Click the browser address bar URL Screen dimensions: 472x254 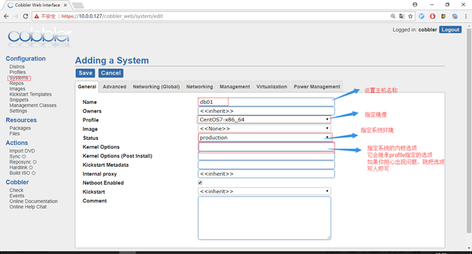tap(112, 16)
